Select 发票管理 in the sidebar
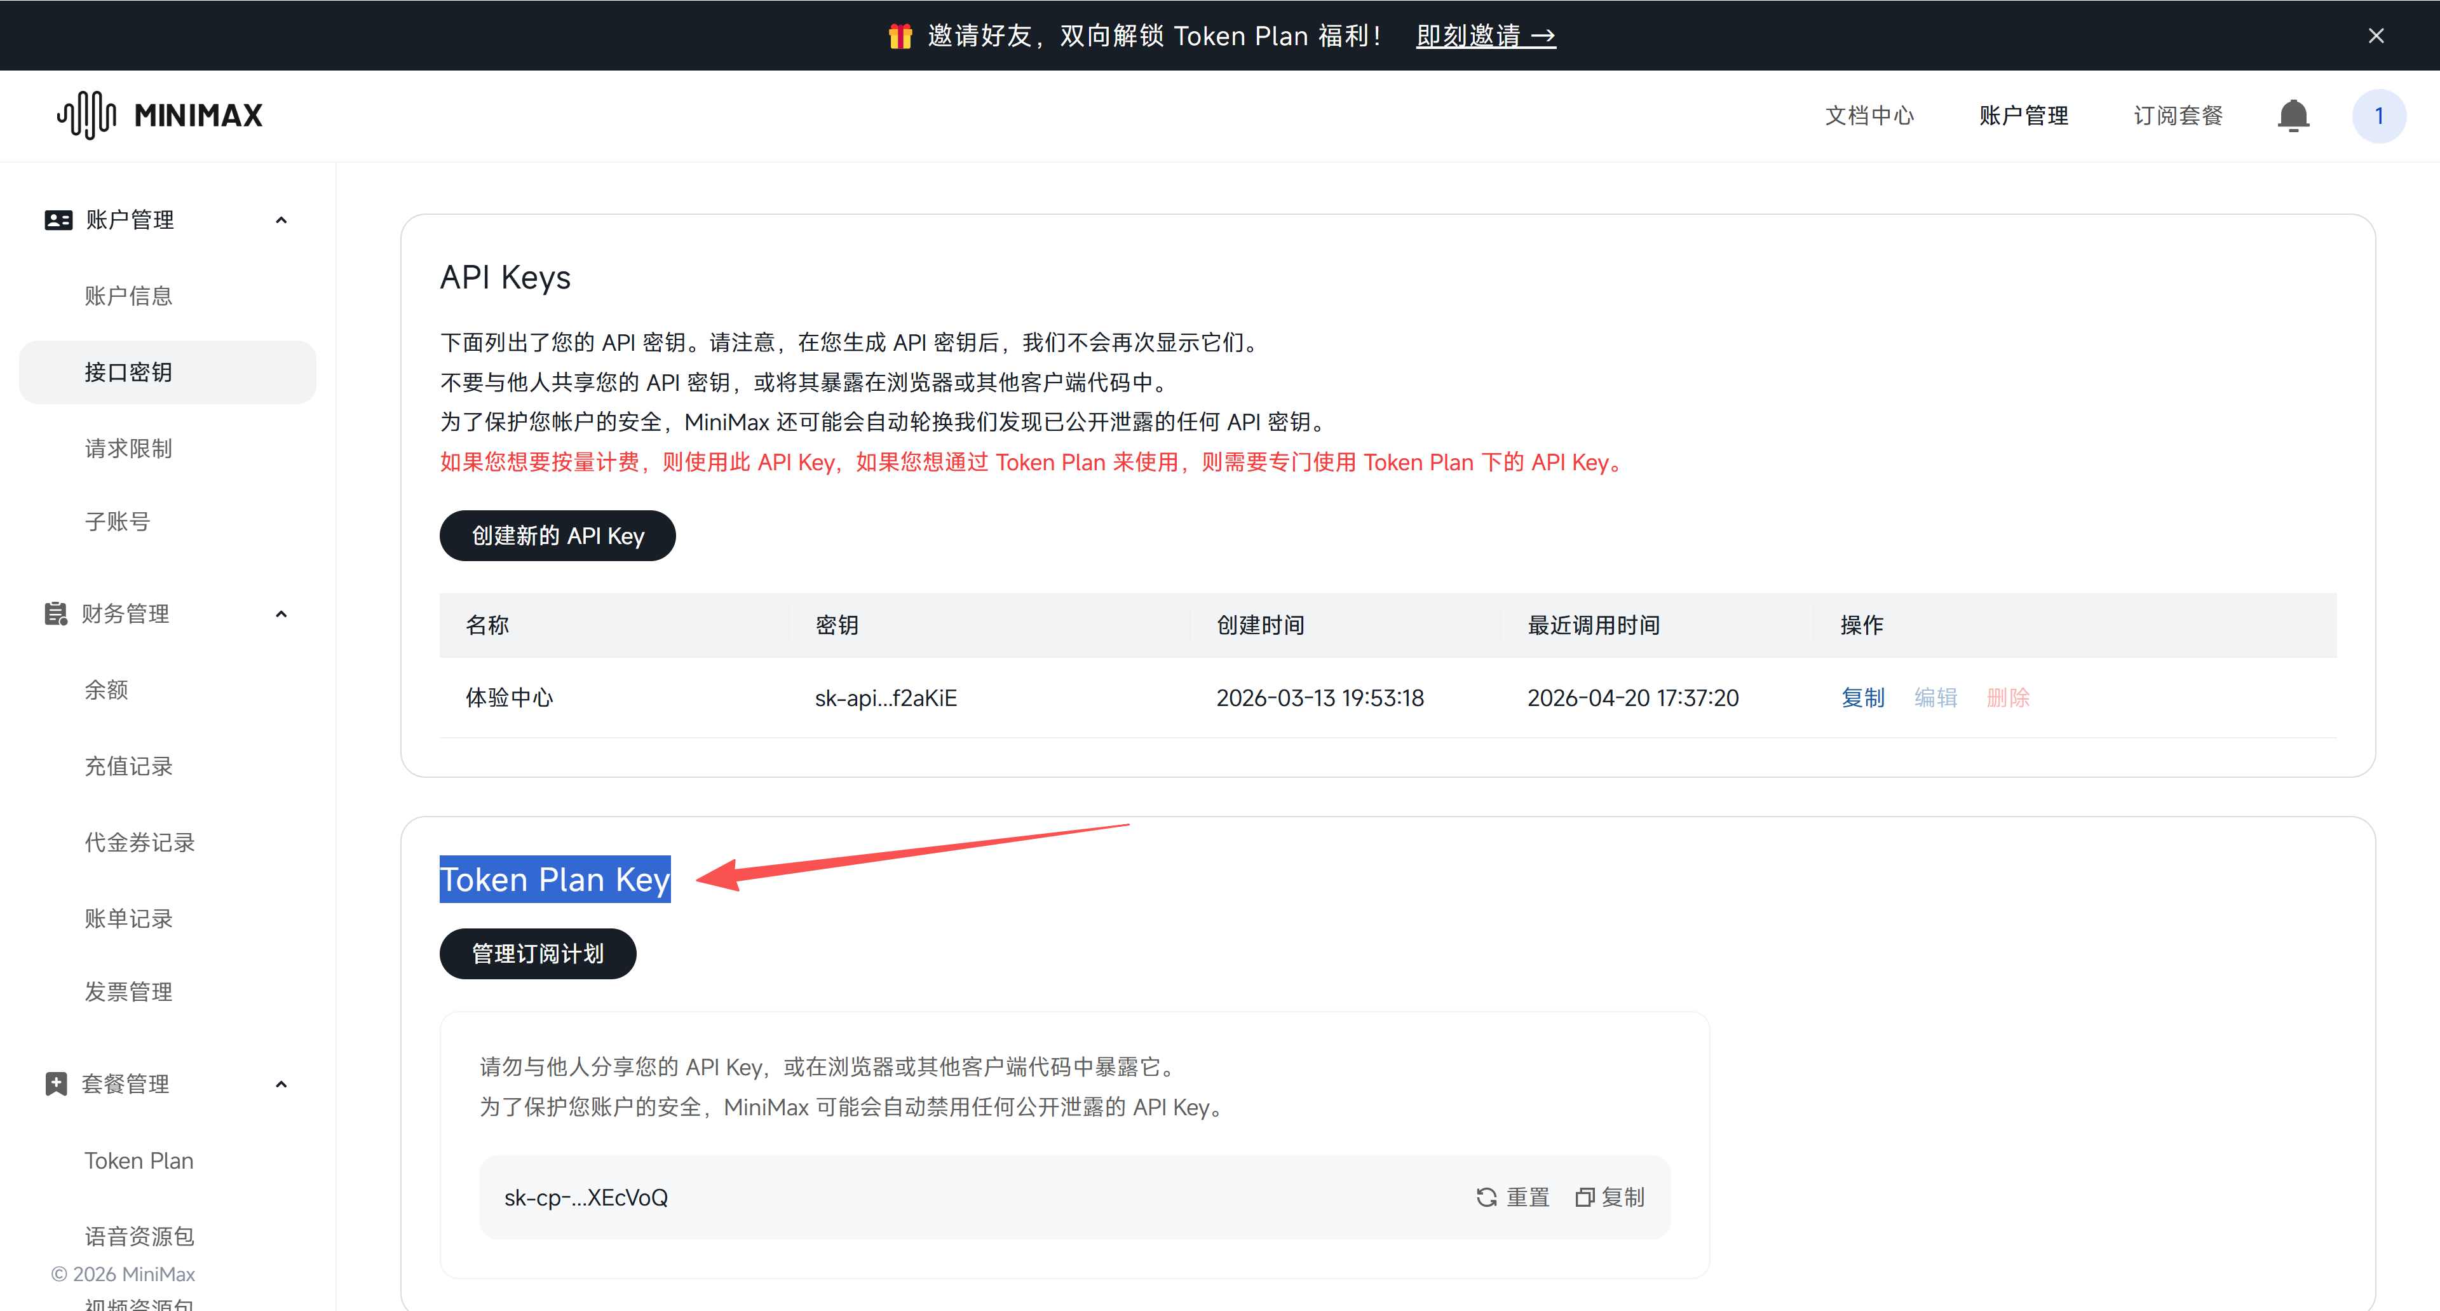Screen dimensions: 2440x1311 pos(128,992)
